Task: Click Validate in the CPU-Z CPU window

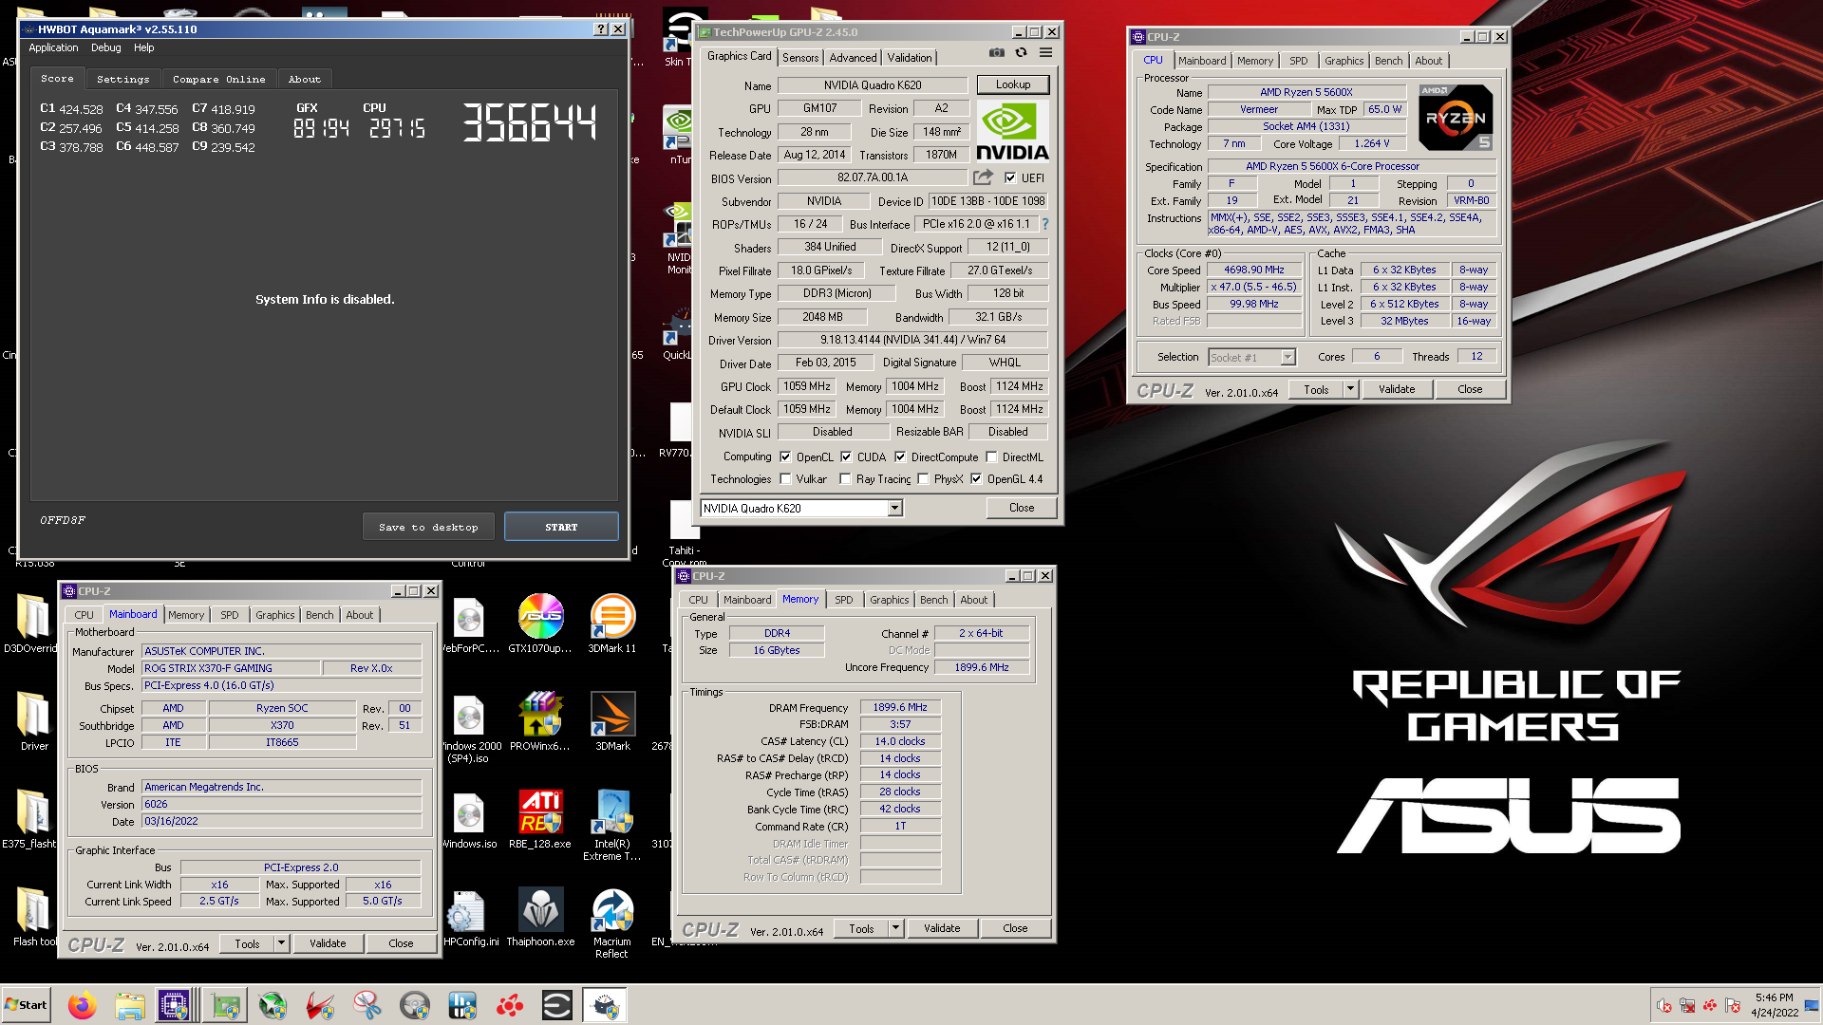Action: point(1397,389)
